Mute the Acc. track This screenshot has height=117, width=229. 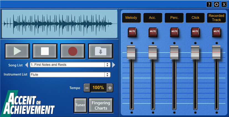tap(153, 32)
